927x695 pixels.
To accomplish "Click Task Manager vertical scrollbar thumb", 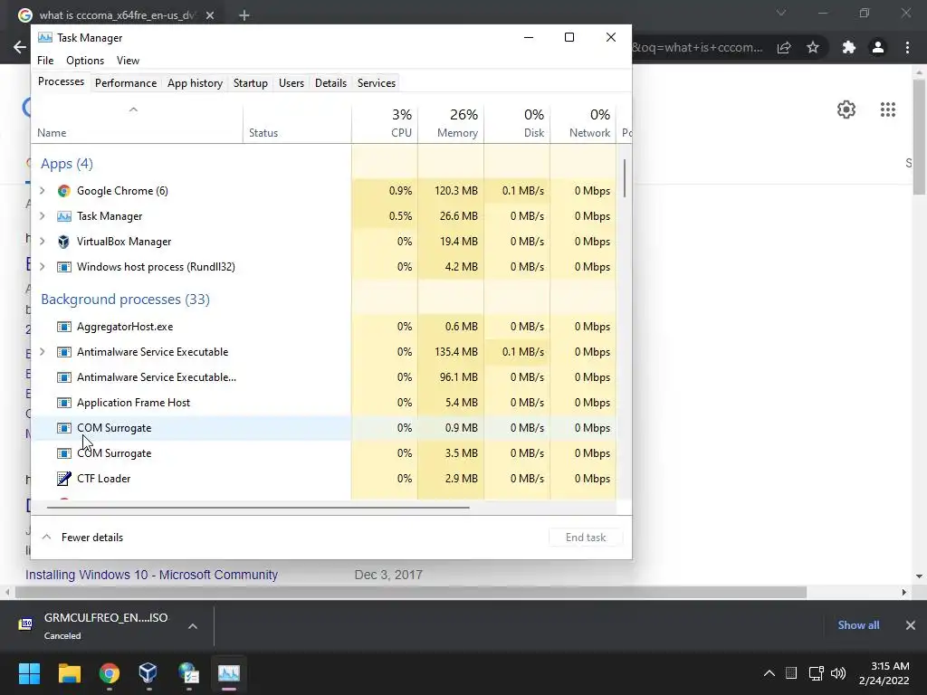I will tap(625, 178).
